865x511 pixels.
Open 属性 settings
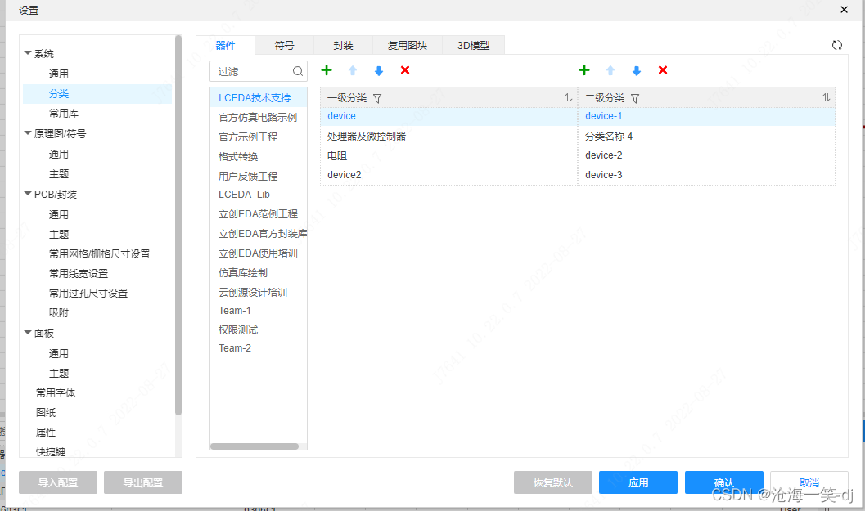coord(46,433)
